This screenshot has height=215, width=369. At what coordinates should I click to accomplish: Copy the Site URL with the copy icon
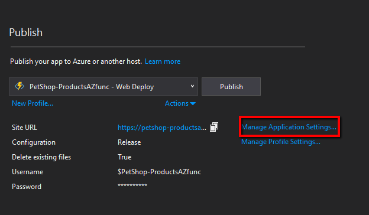coord(214,127)
